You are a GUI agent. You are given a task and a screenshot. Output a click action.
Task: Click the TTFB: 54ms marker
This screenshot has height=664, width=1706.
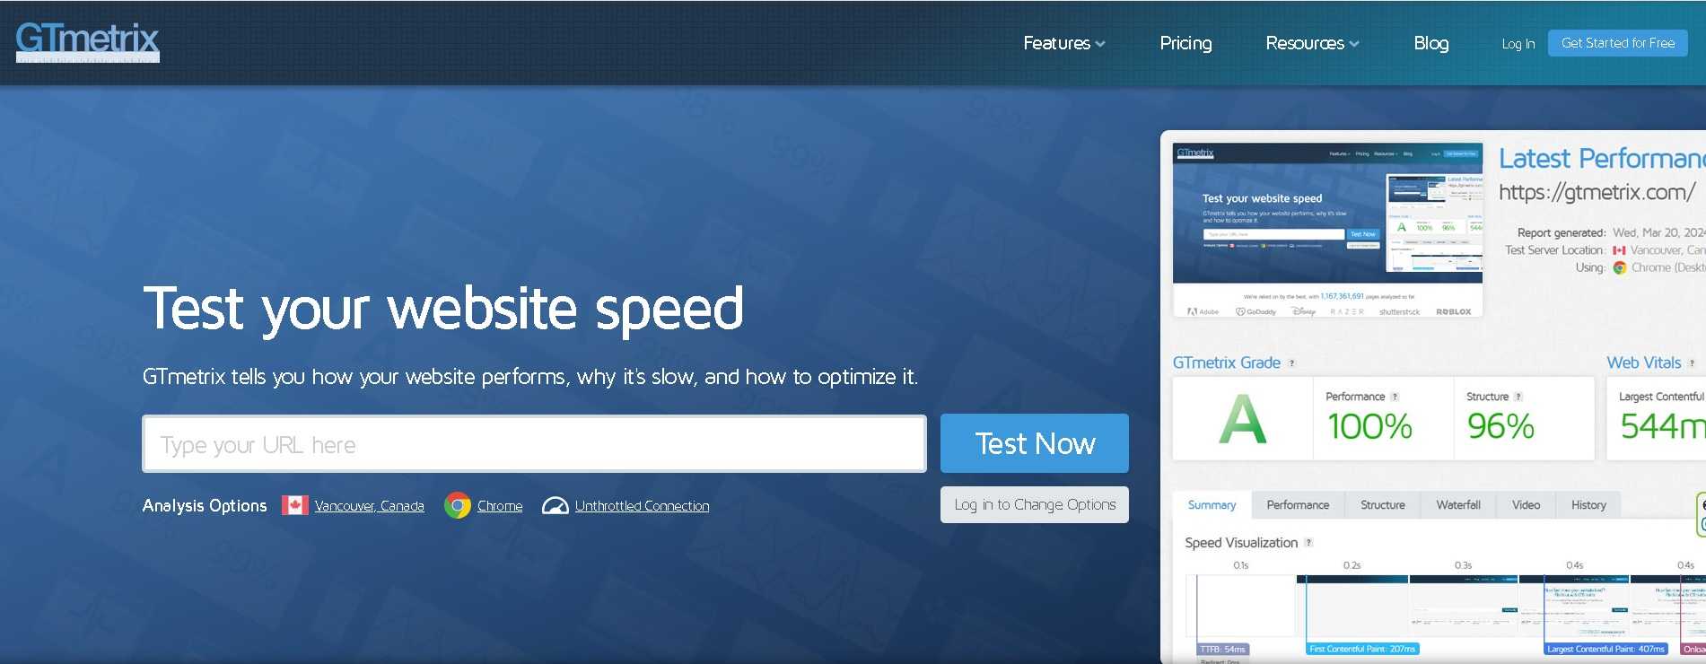[1222, 649]
